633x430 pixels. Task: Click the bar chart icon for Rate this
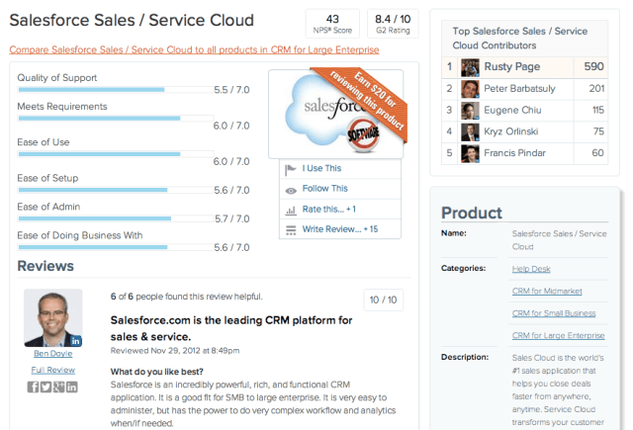click(291, 210)
